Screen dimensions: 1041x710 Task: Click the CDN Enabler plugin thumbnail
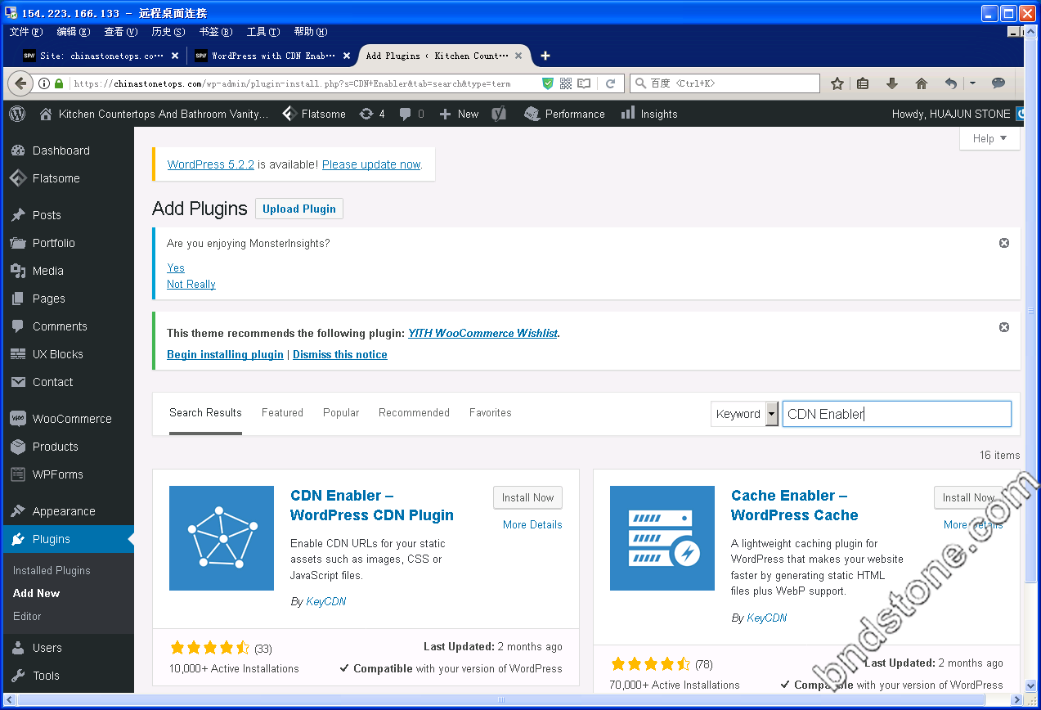[x=222, y=538]
